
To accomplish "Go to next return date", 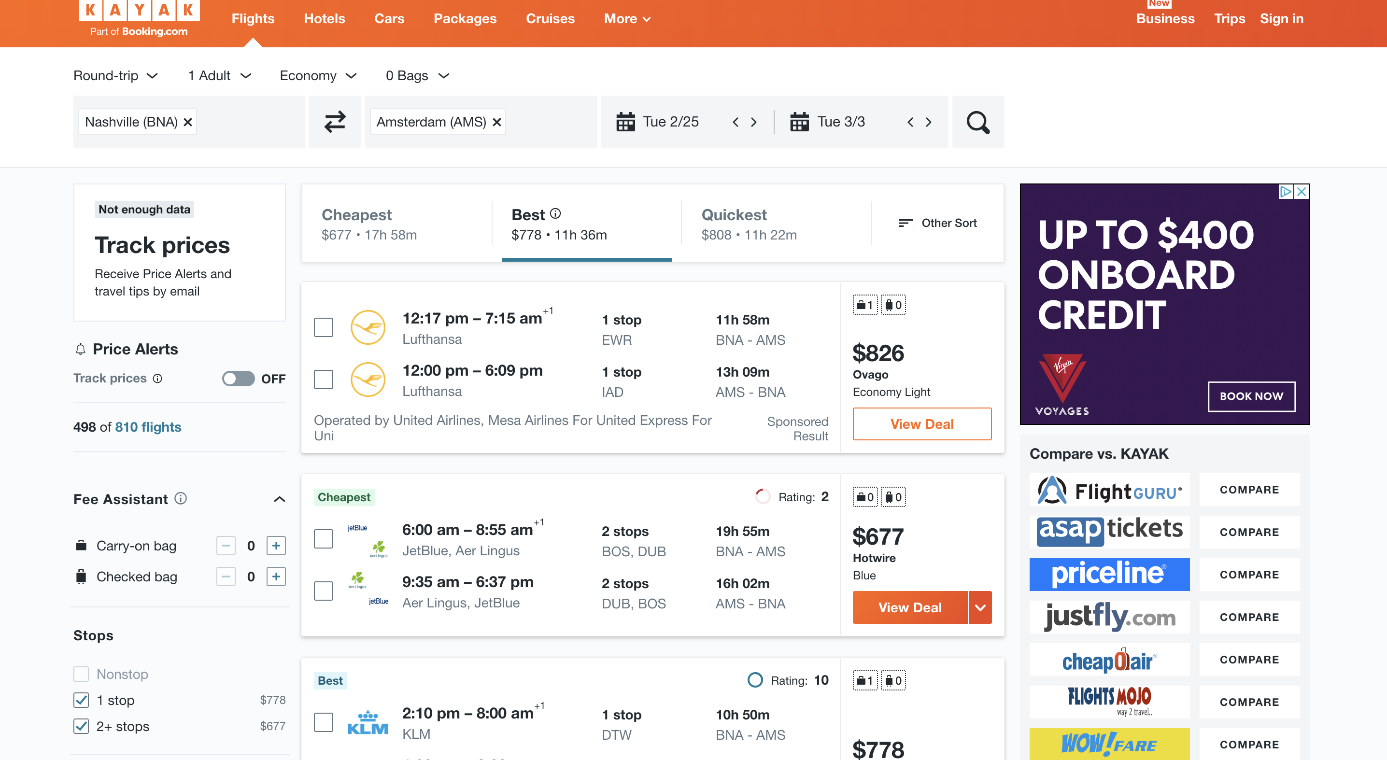I will [x=928, y=122].
